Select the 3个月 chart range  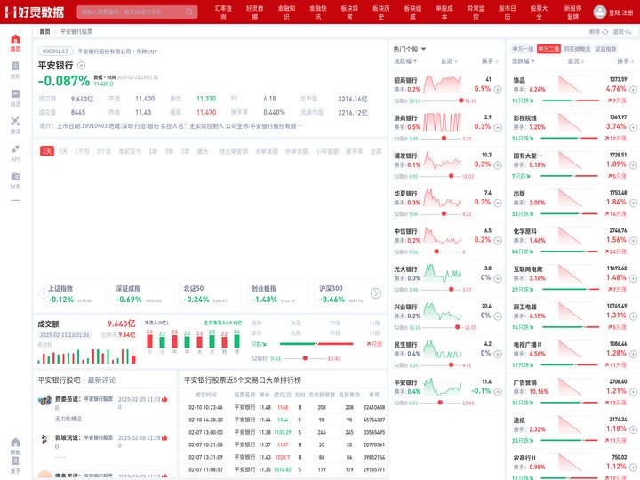coord(104,151)
